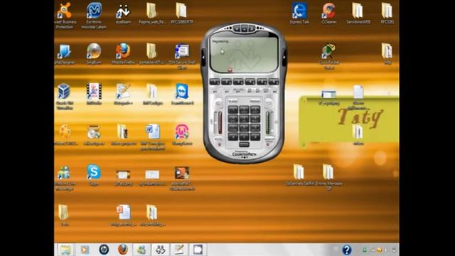Screen dimensions: 455x256
Task: Open the left drawer arrow on the softphone
Action: coord(203,57)
